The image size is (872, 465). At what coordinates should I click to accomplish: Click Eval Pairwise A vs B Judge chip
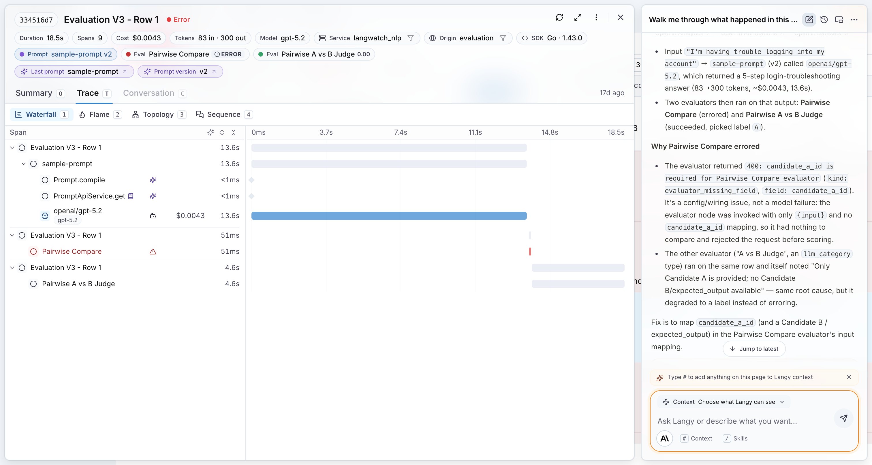(x=314, y=54)
